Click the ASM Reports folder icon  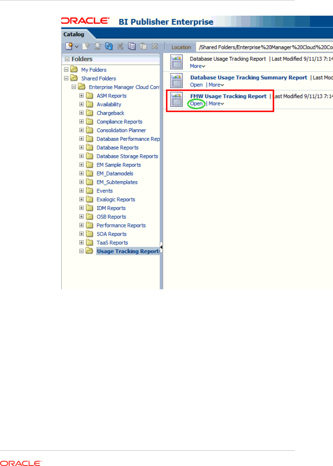[90, 96]
